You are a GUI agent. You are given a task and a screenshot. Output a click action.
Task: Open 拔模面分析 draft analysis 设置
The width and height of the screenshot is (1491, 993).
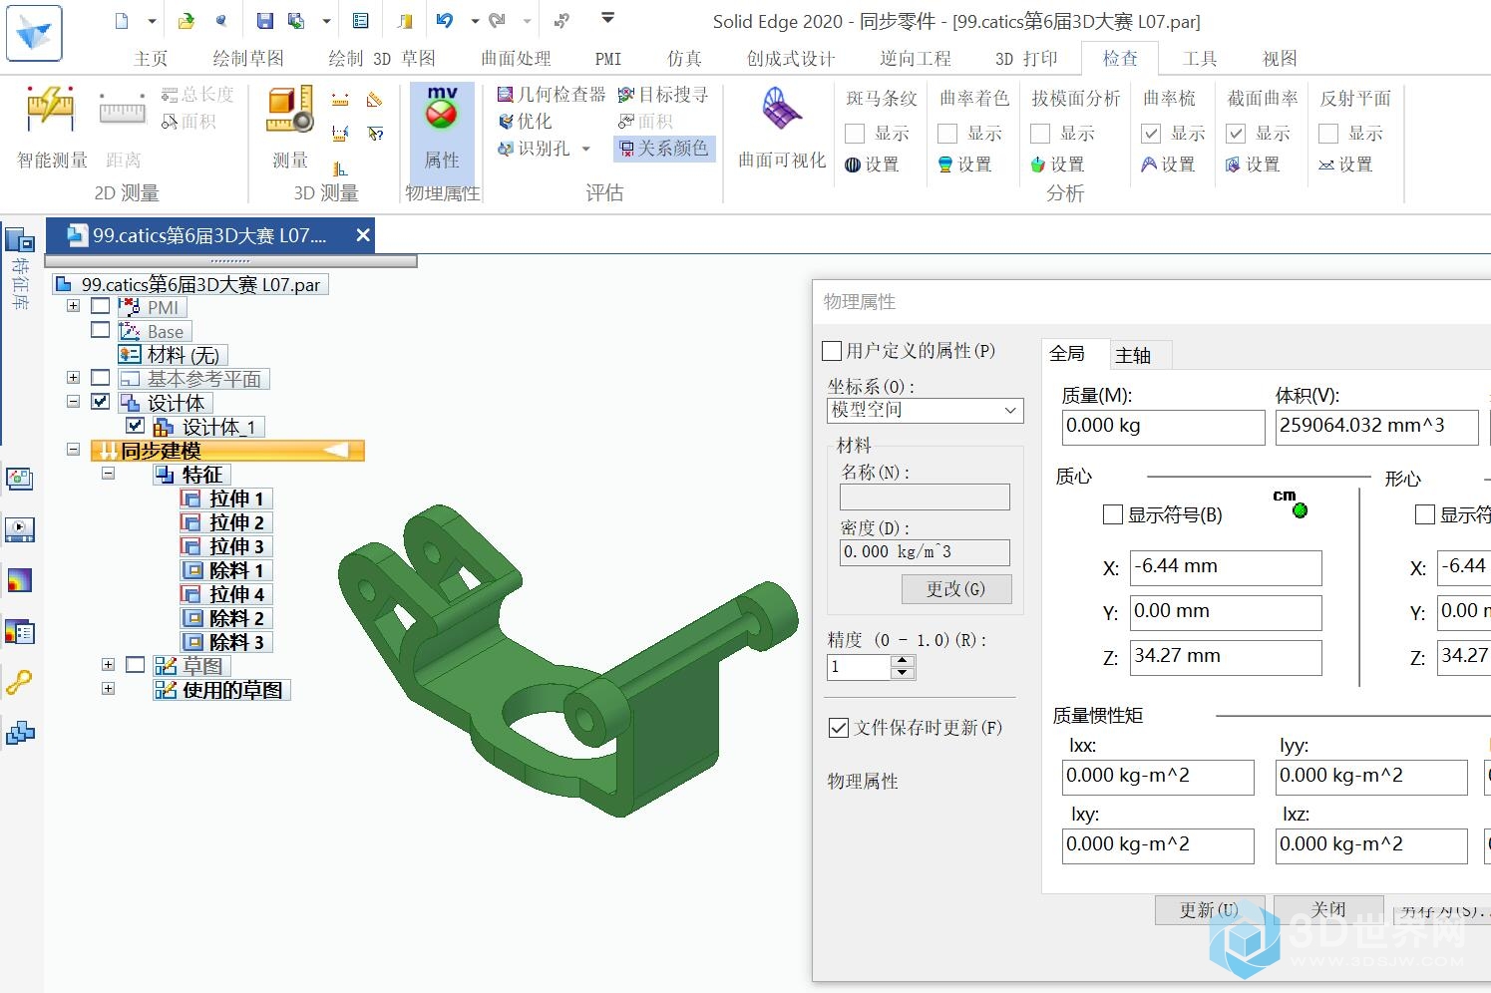click(1058, 165)
